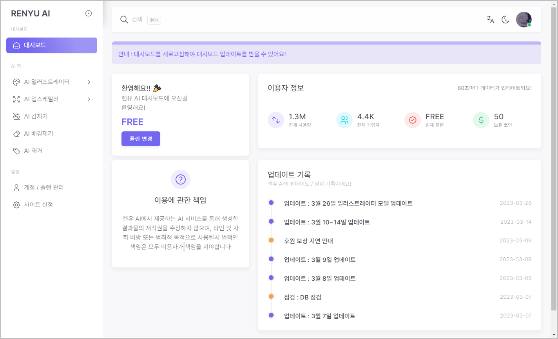558x339 pixels.
Task: Open the AI 일러스트레이터 tool from the sidebar
Action: [x=43, y=82]
